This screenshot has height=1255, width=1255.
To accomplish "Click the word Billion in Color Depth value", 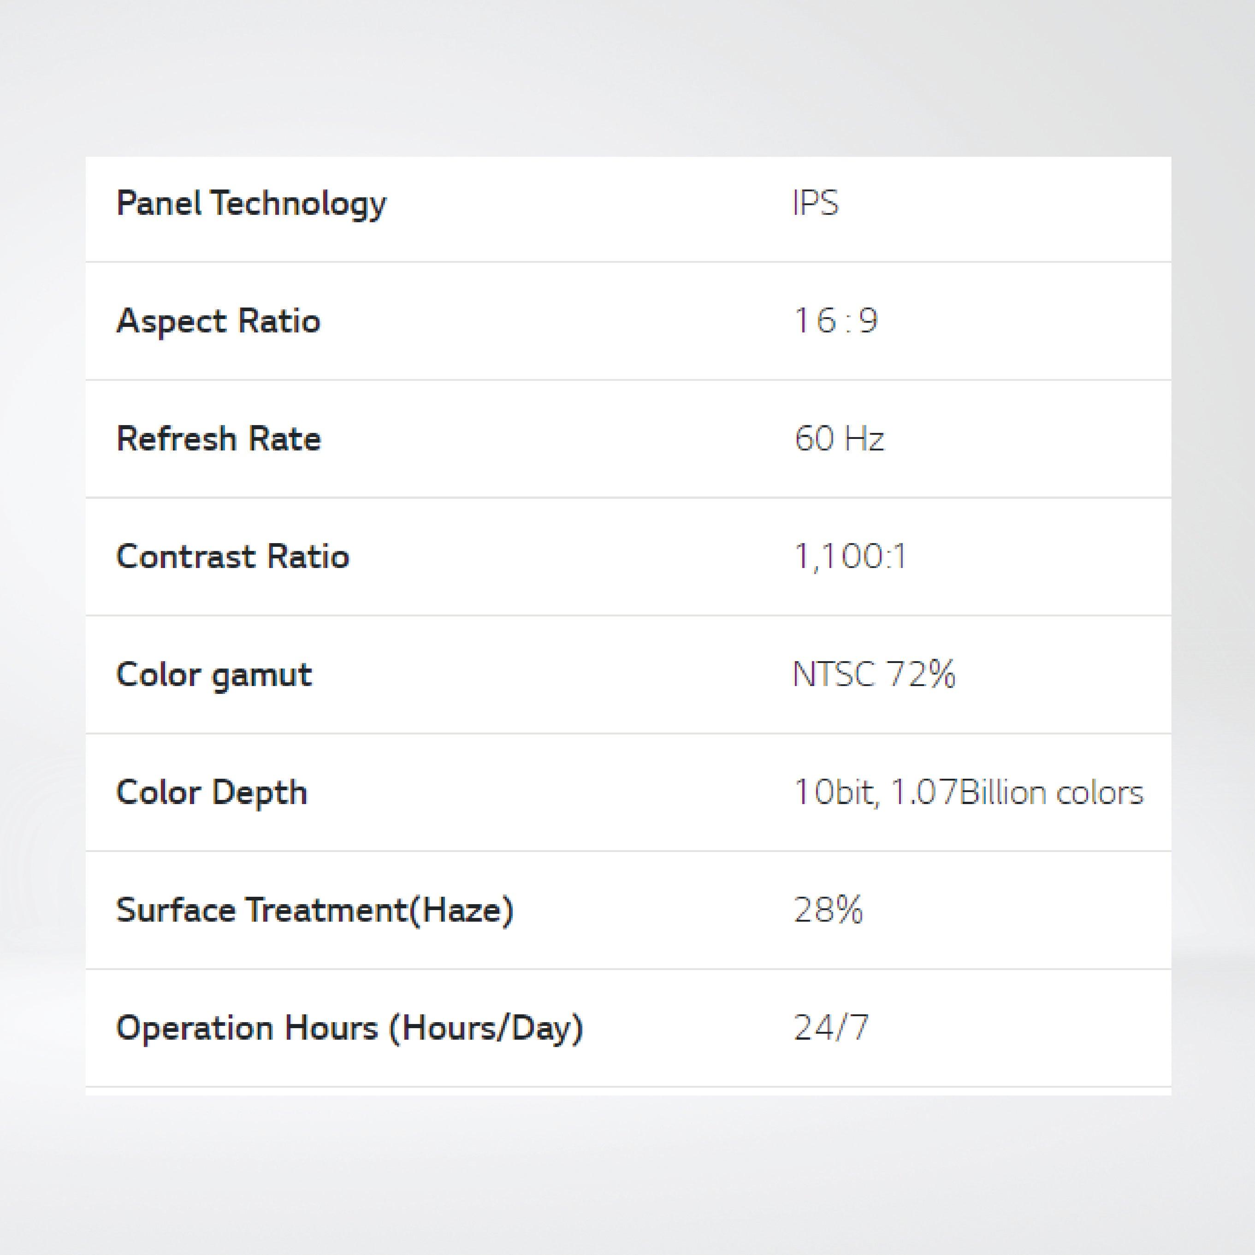I will [1004, 793].
